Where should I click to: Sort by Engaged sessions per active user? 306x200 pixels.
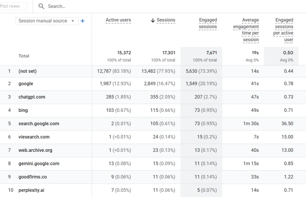pyautogui.click(x=283, y=30)
